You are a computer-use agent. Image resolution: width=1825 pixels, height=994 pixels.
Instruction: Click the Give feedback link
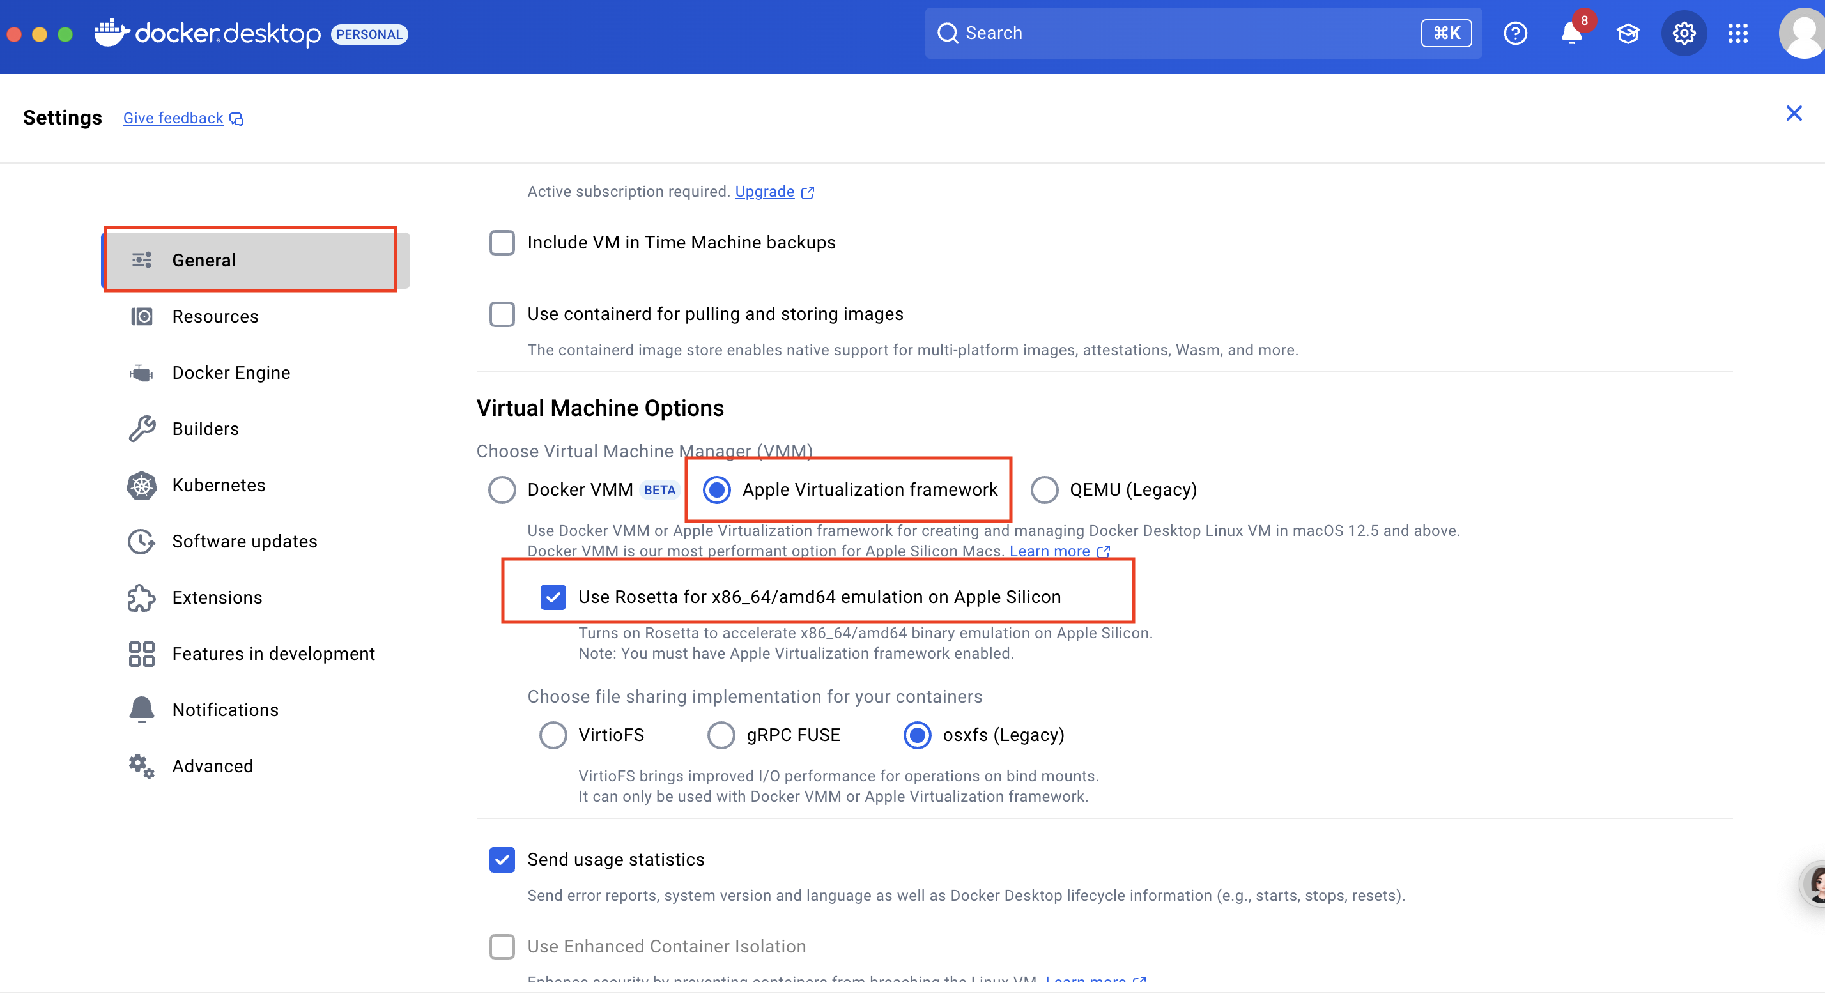coord(173,118)
